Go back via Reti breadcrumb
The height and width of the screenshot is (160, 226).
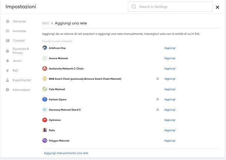point(46,23)
